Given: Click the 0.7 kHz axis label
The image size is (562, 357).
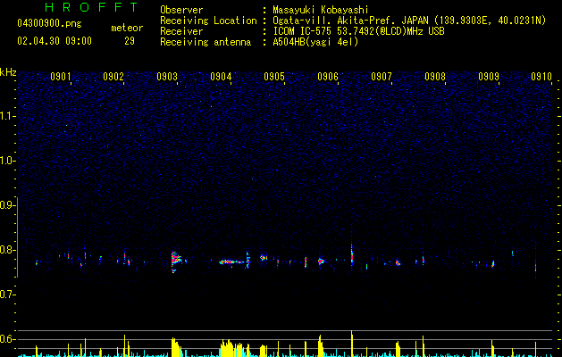Looking at the screenshot, I should tap(8, 295).
